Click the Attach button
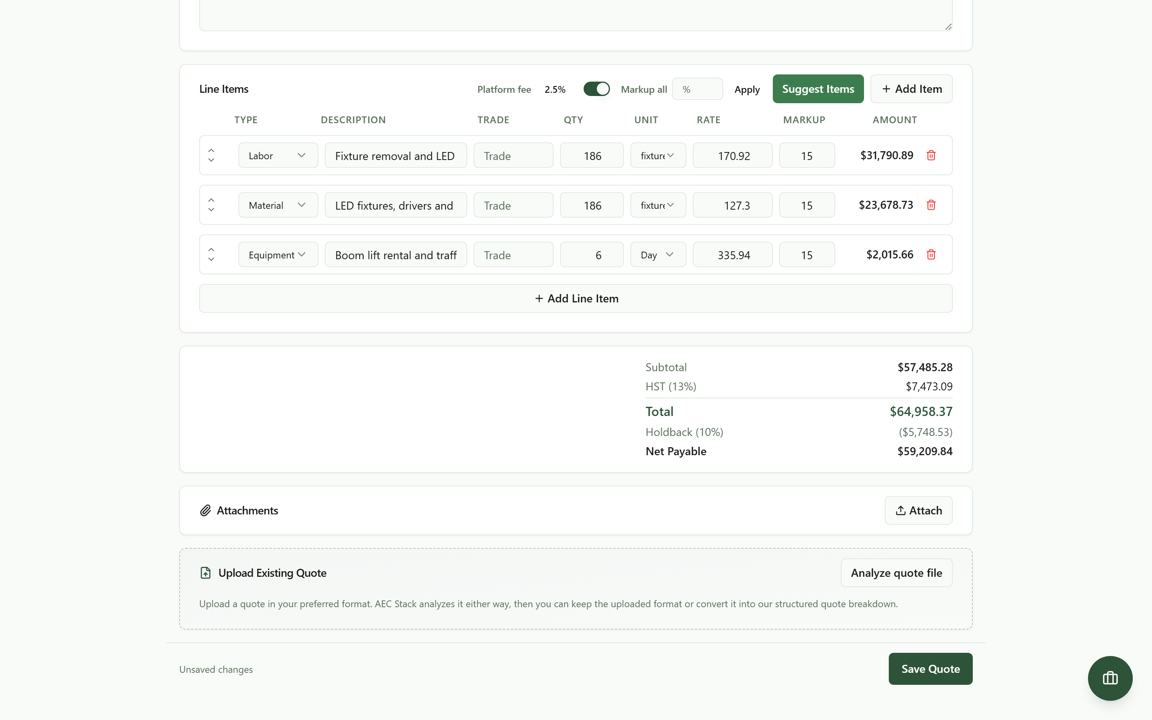 [918, 510]
